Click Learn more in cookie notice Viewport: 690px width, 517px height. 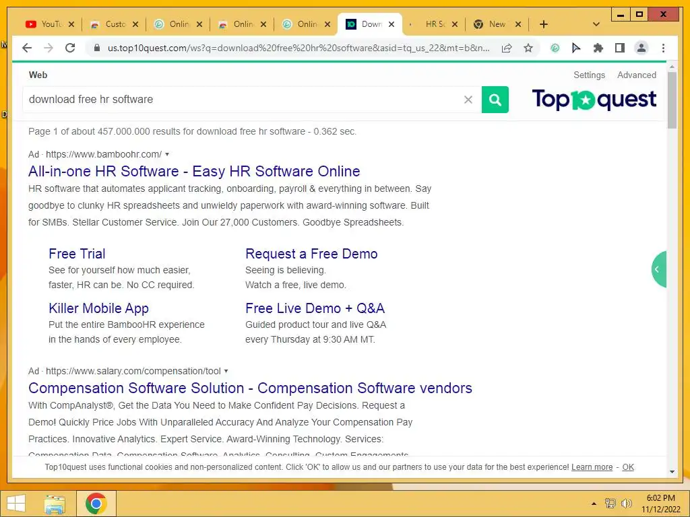[592, 467]
